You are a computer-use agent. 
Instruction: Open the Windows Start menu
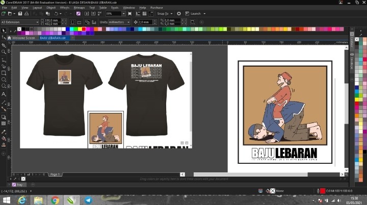(6, 200)
